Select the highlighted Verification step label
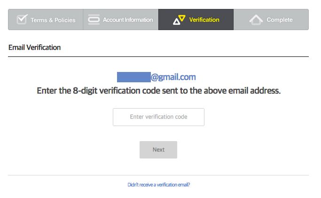Screen dimensions: 321x198 [x=204, y=20]
